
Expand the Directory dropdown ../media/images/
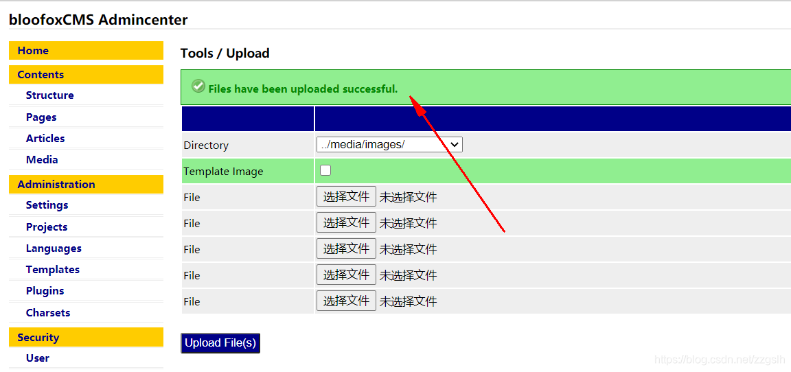pos(389,145)
